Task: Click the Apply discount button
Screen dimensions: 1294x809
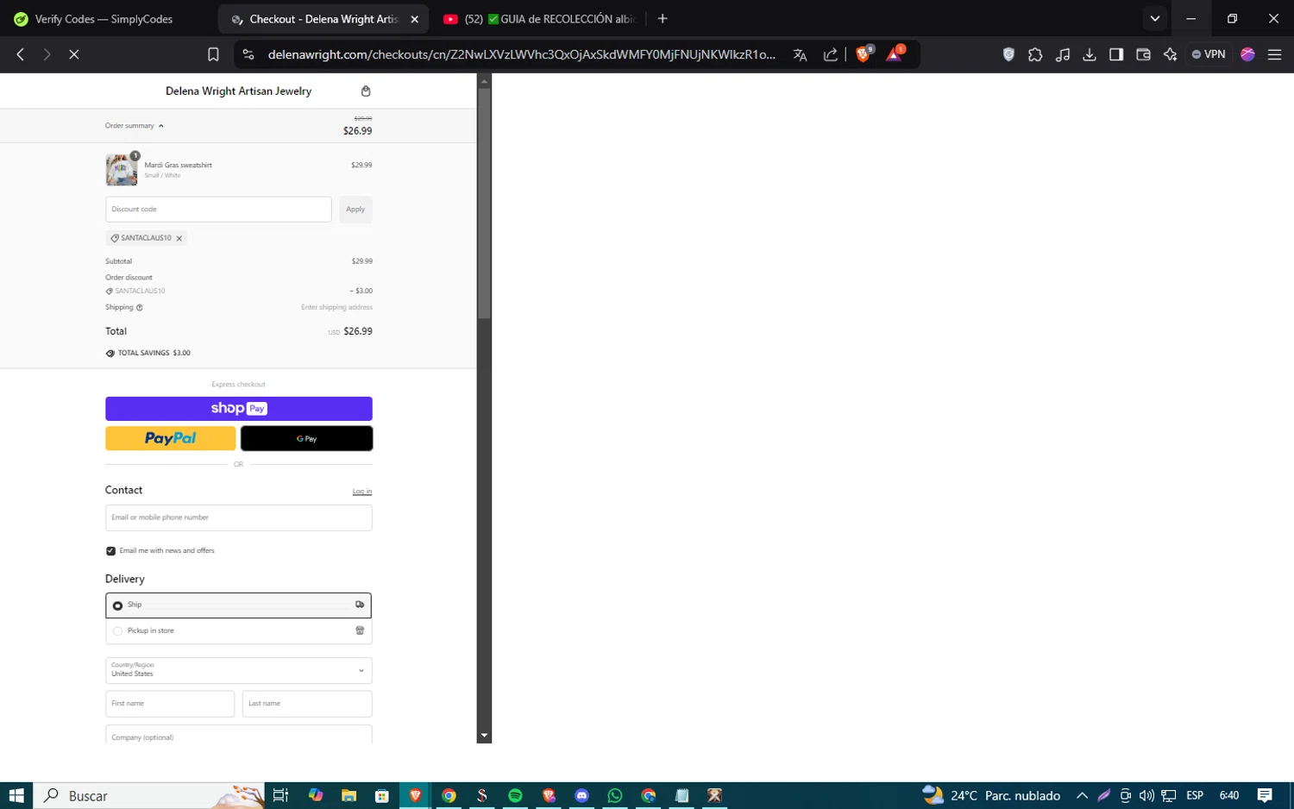Action: click(355, 210)
